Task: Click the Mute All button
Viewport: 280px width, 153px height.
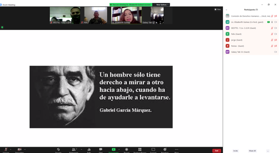Action: [x=252, y=151]
